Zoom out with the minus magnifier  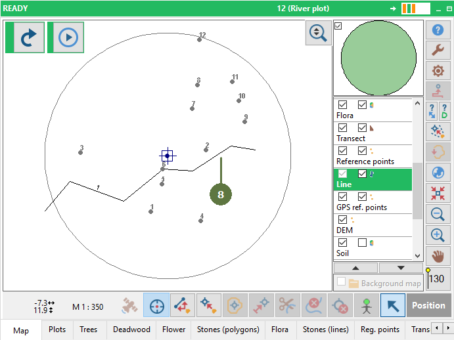click(438, 214)
